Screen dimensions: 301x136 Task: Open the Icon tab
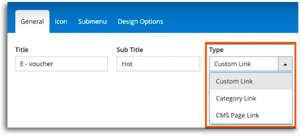coord(61,21)
